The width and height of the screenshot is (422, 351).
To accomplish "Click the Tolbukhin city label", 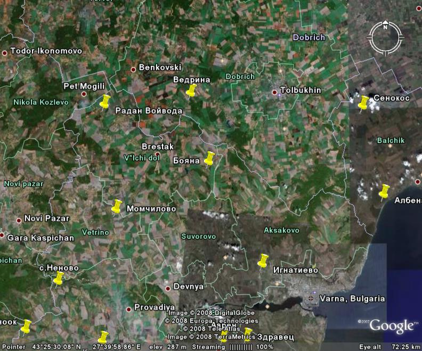I will coord(301,90).
